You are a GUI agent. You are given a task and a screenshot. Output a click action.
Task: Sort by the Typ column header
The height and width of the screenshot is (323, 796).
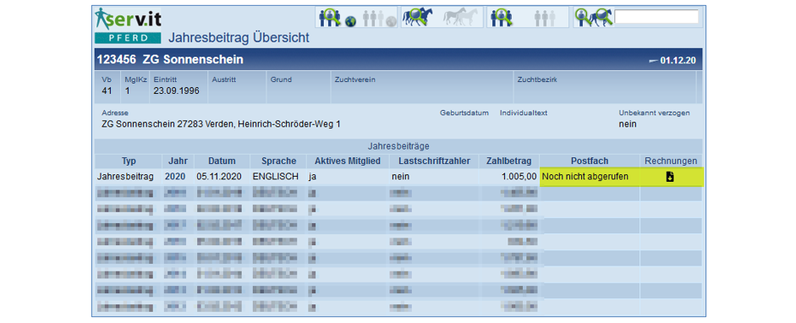point(129,161)
